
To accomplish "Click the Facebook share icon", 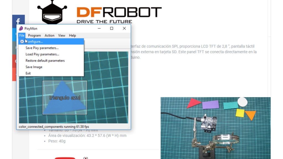I will pos(19,21).
